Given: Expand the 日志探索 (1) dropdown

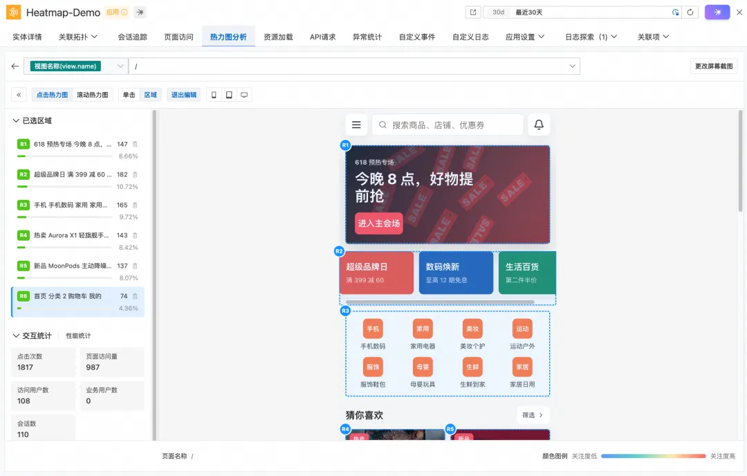Looking at the screenshot, I should click(x=591, y=37).
